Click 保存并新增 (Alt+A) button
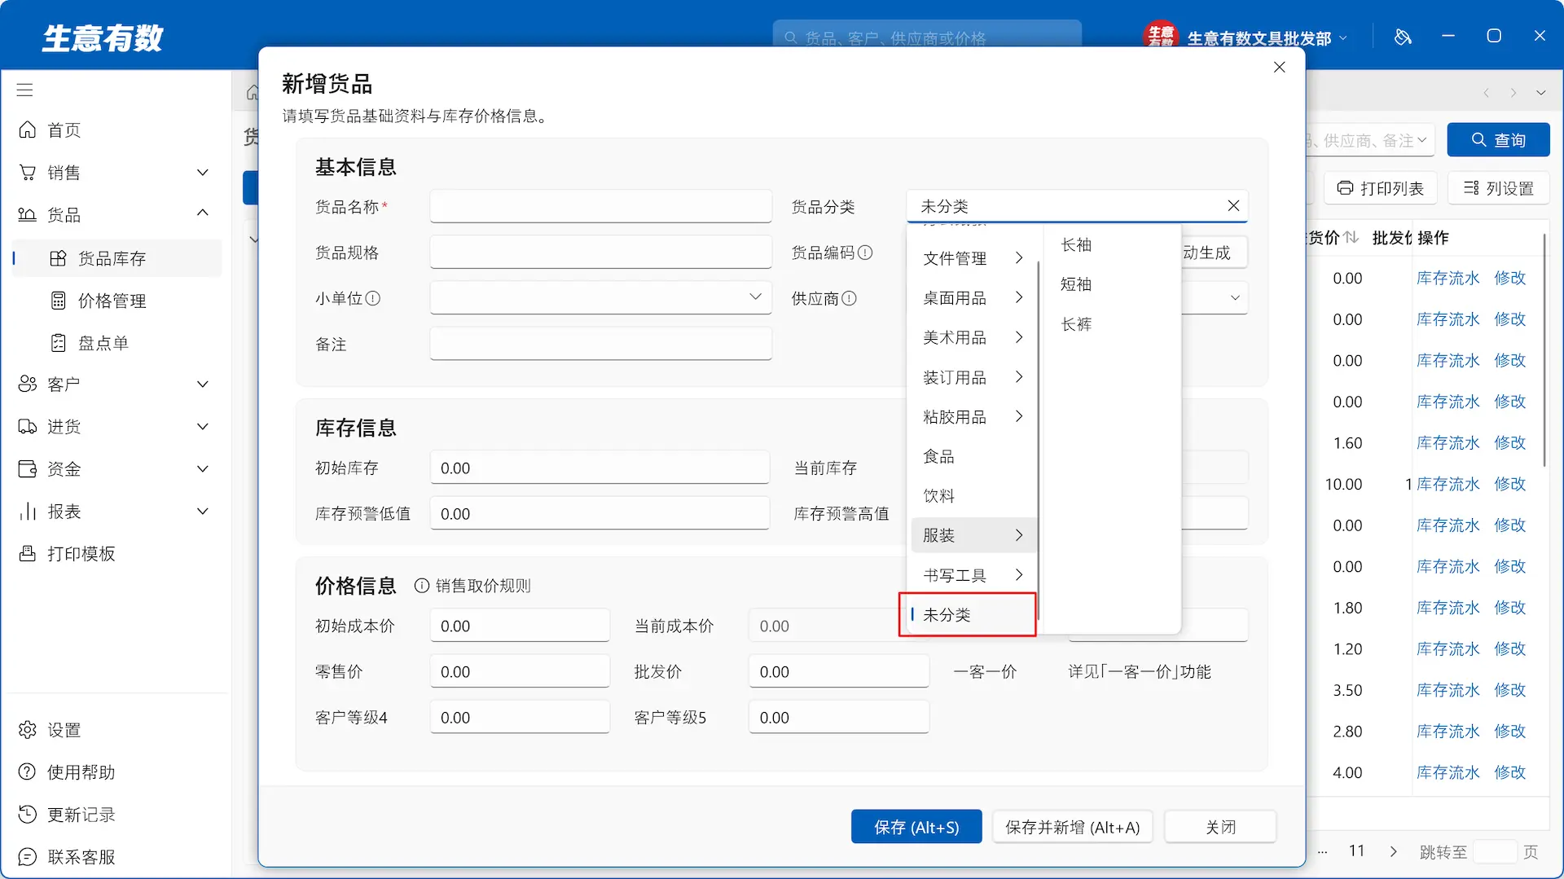Screen dimensions: 1564x879 click(x=1072, y=827)
